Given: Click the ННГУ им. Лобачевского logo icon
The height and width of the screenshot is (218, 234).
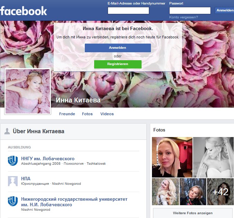Looking at the screenshot, I should [13, 161].
